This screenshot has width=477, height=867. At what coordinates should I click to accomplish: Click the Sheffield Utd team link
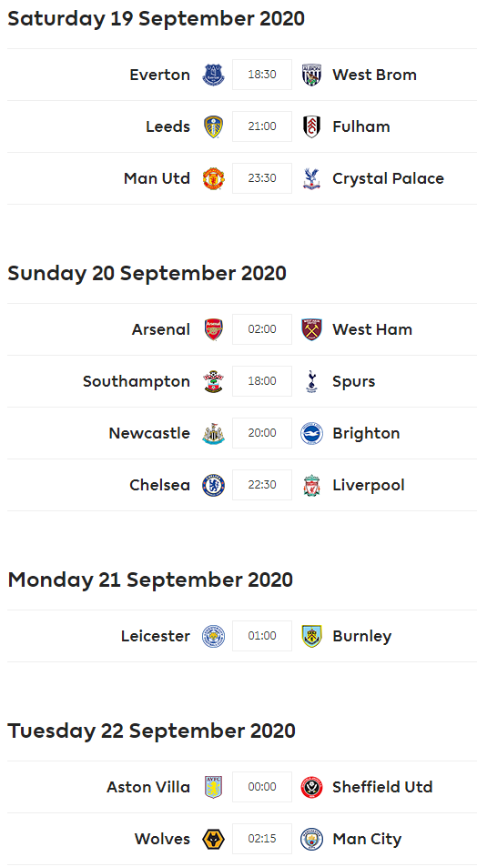(x=382, y=787)
